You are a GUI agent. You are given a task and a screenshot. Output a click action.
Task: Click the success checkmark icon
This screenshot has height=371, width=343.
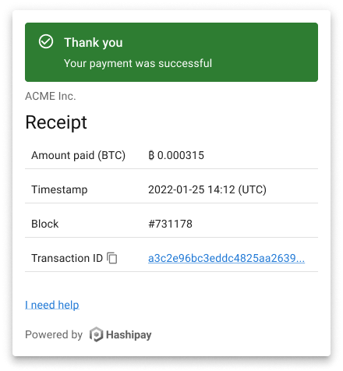click(46, 41)
